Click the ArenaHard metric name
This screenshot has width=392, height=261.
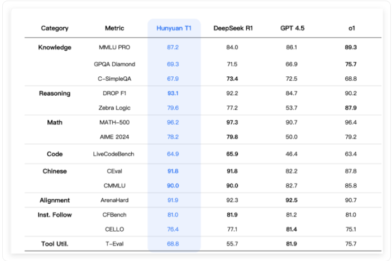[114, 200]
